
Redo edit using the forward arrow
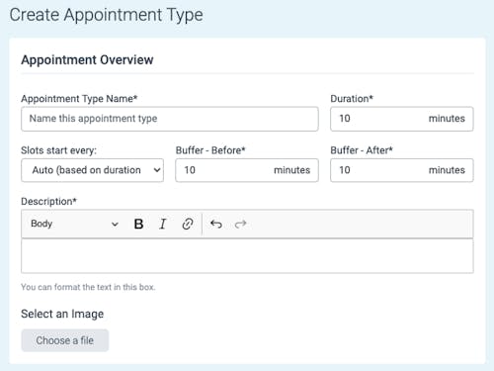[240, 225]
